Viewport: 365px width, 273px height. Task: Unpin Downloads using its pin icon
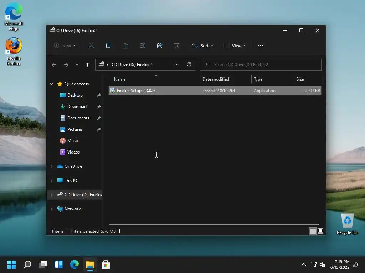(x=99, y=107)
